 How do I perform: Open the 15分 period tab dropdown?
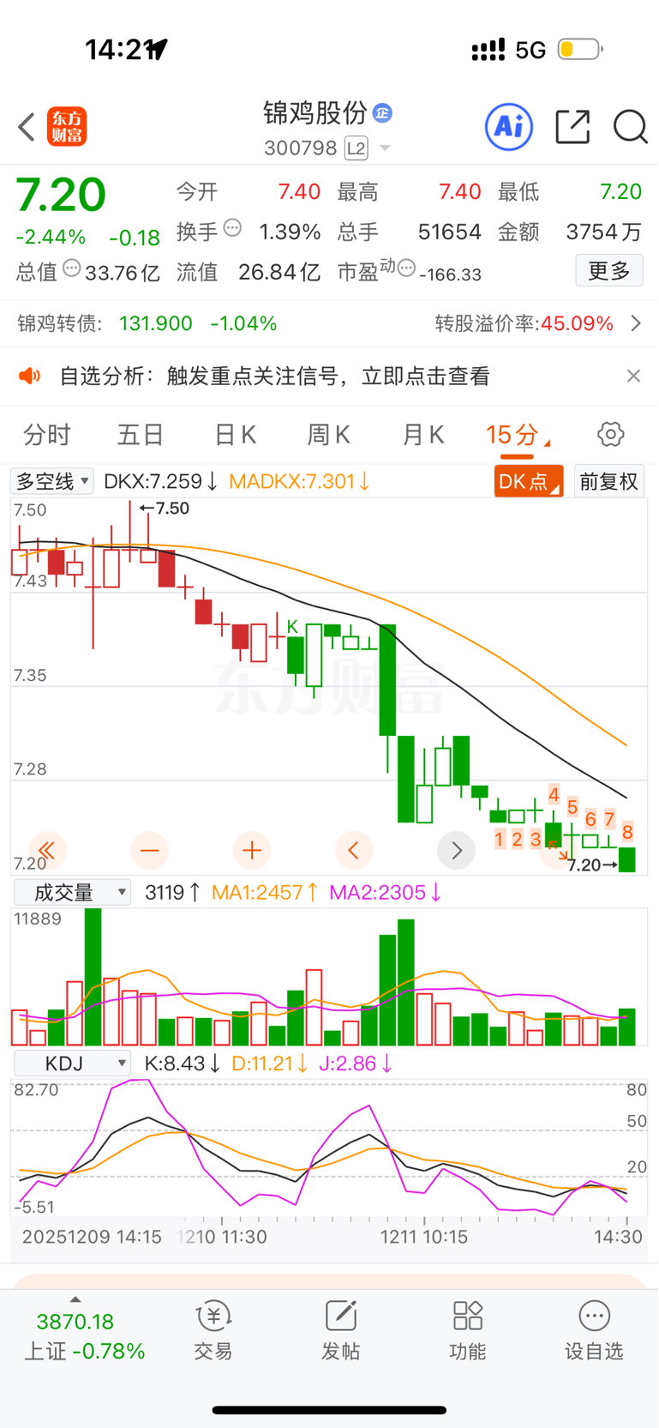click(518, 435)
